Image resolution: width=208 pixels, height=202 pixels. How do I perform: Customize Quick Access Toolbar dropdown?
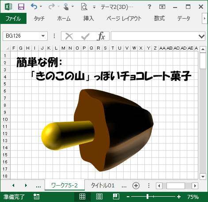(x=94, y=7)
